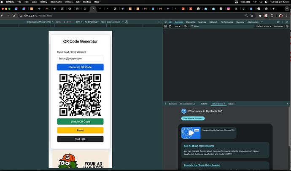Click the URL text input field
Image resolution: width=291 pixels, height=171 pixels.
coord(80,59)
